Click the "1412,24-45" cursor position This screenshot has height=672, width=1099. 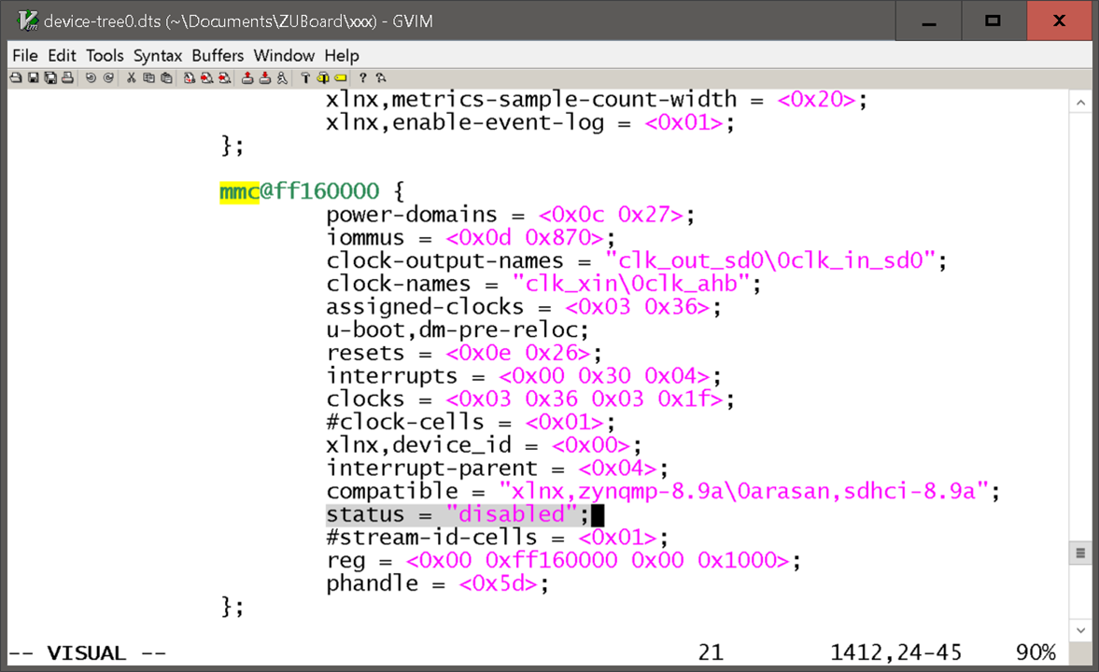[895, 653]
